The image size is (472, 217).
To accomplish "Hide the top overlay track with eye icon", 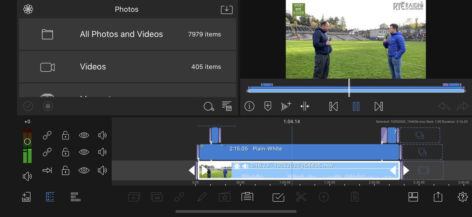I will (84, 136).
